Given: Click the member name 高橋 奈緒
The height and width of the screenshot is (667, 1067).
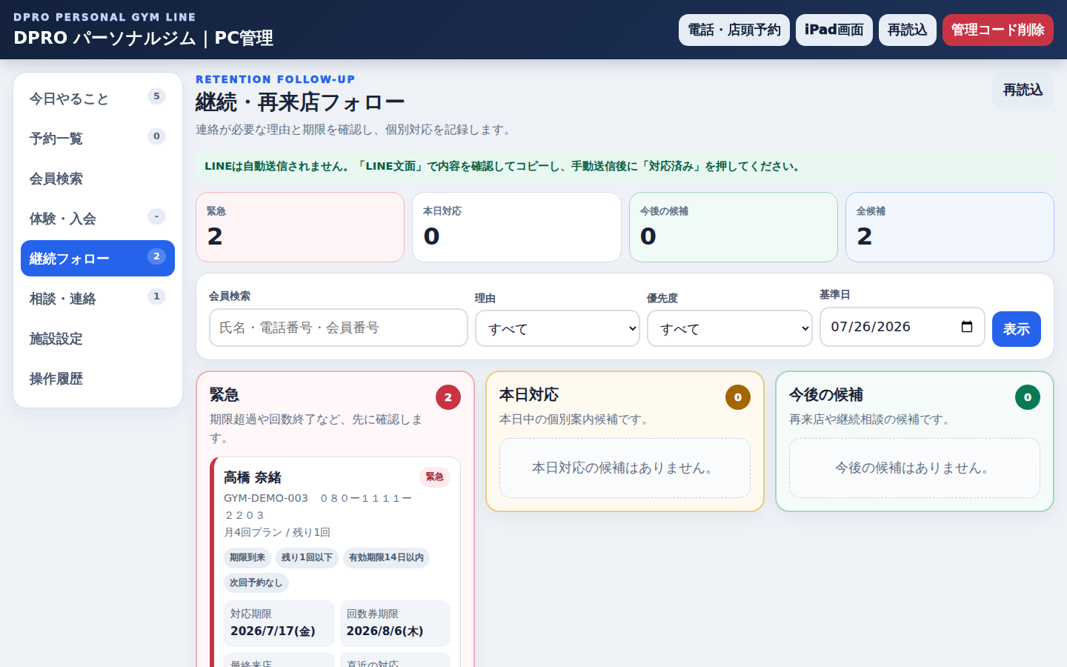Looking at the screenshot, I should point(253,477).
